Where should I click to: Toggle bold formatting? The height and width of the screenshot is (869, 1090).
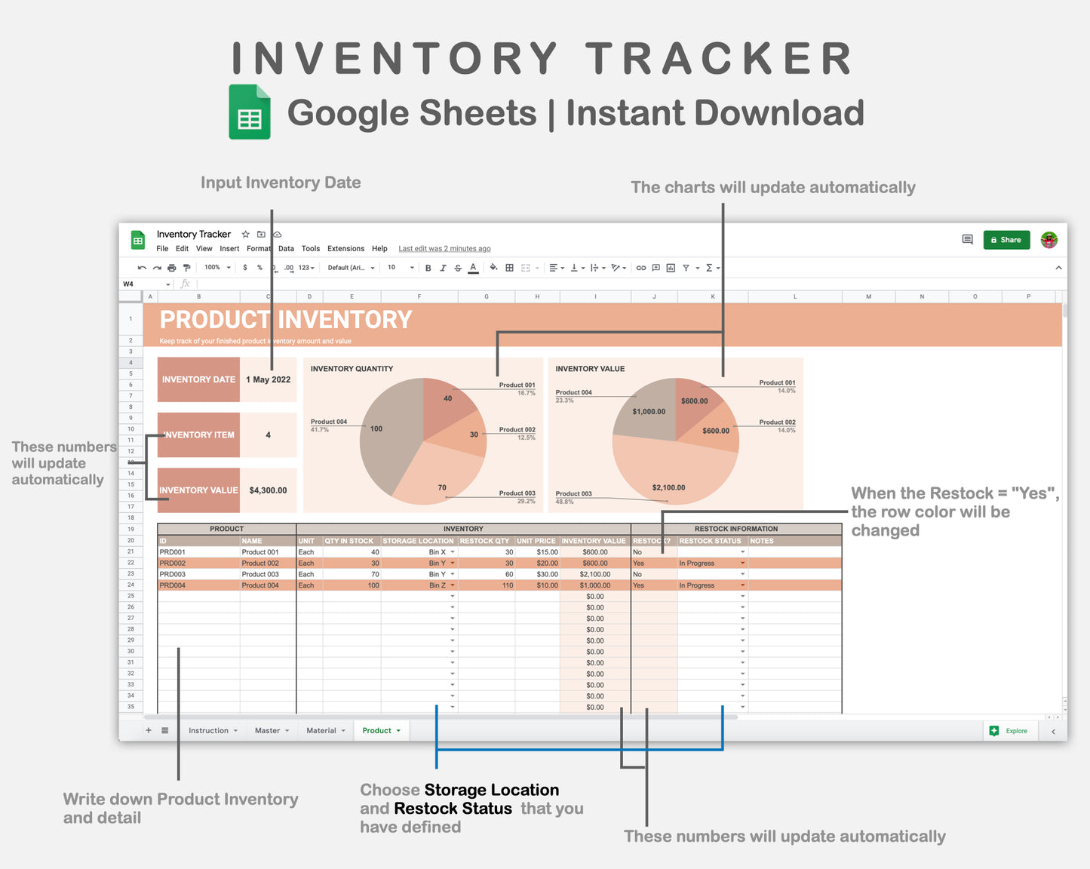click(x=428, y=268)
